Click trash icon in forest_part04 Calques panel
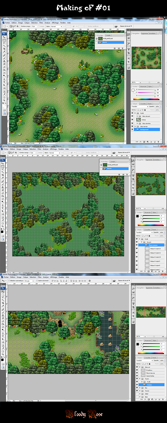Screen dimensions: 167x423 163,400
